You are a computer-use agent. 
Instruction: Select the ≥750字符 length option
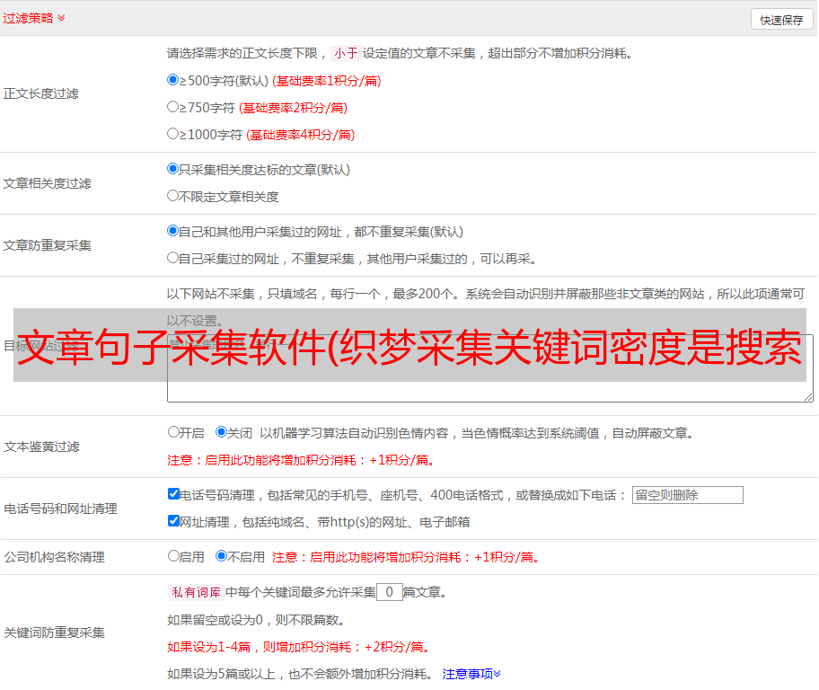[x=173, y=107]
